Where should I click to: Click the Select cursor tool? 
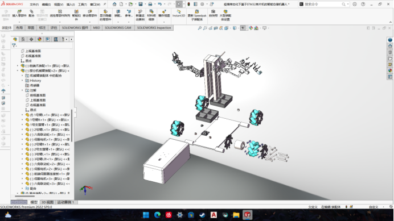click(179, 5)
